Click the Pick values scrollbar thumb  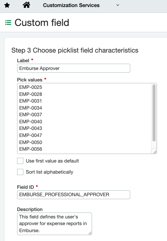tap(154, 113)
